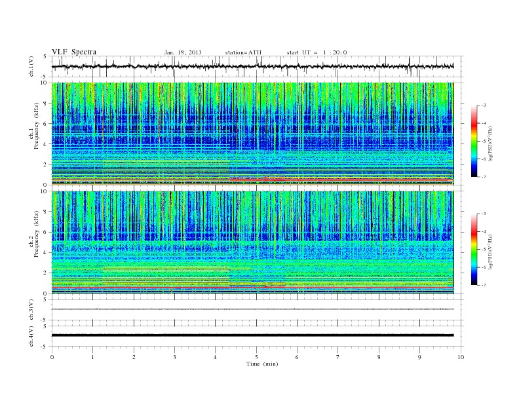Click inside the ch.2 spectrogram panel
Viewport: 519px width, 401px height.
(x=253, y=242)
